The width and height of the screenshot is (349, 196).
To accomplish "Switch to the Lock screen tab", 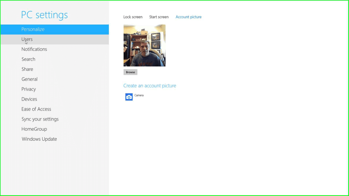I will 133,17.
